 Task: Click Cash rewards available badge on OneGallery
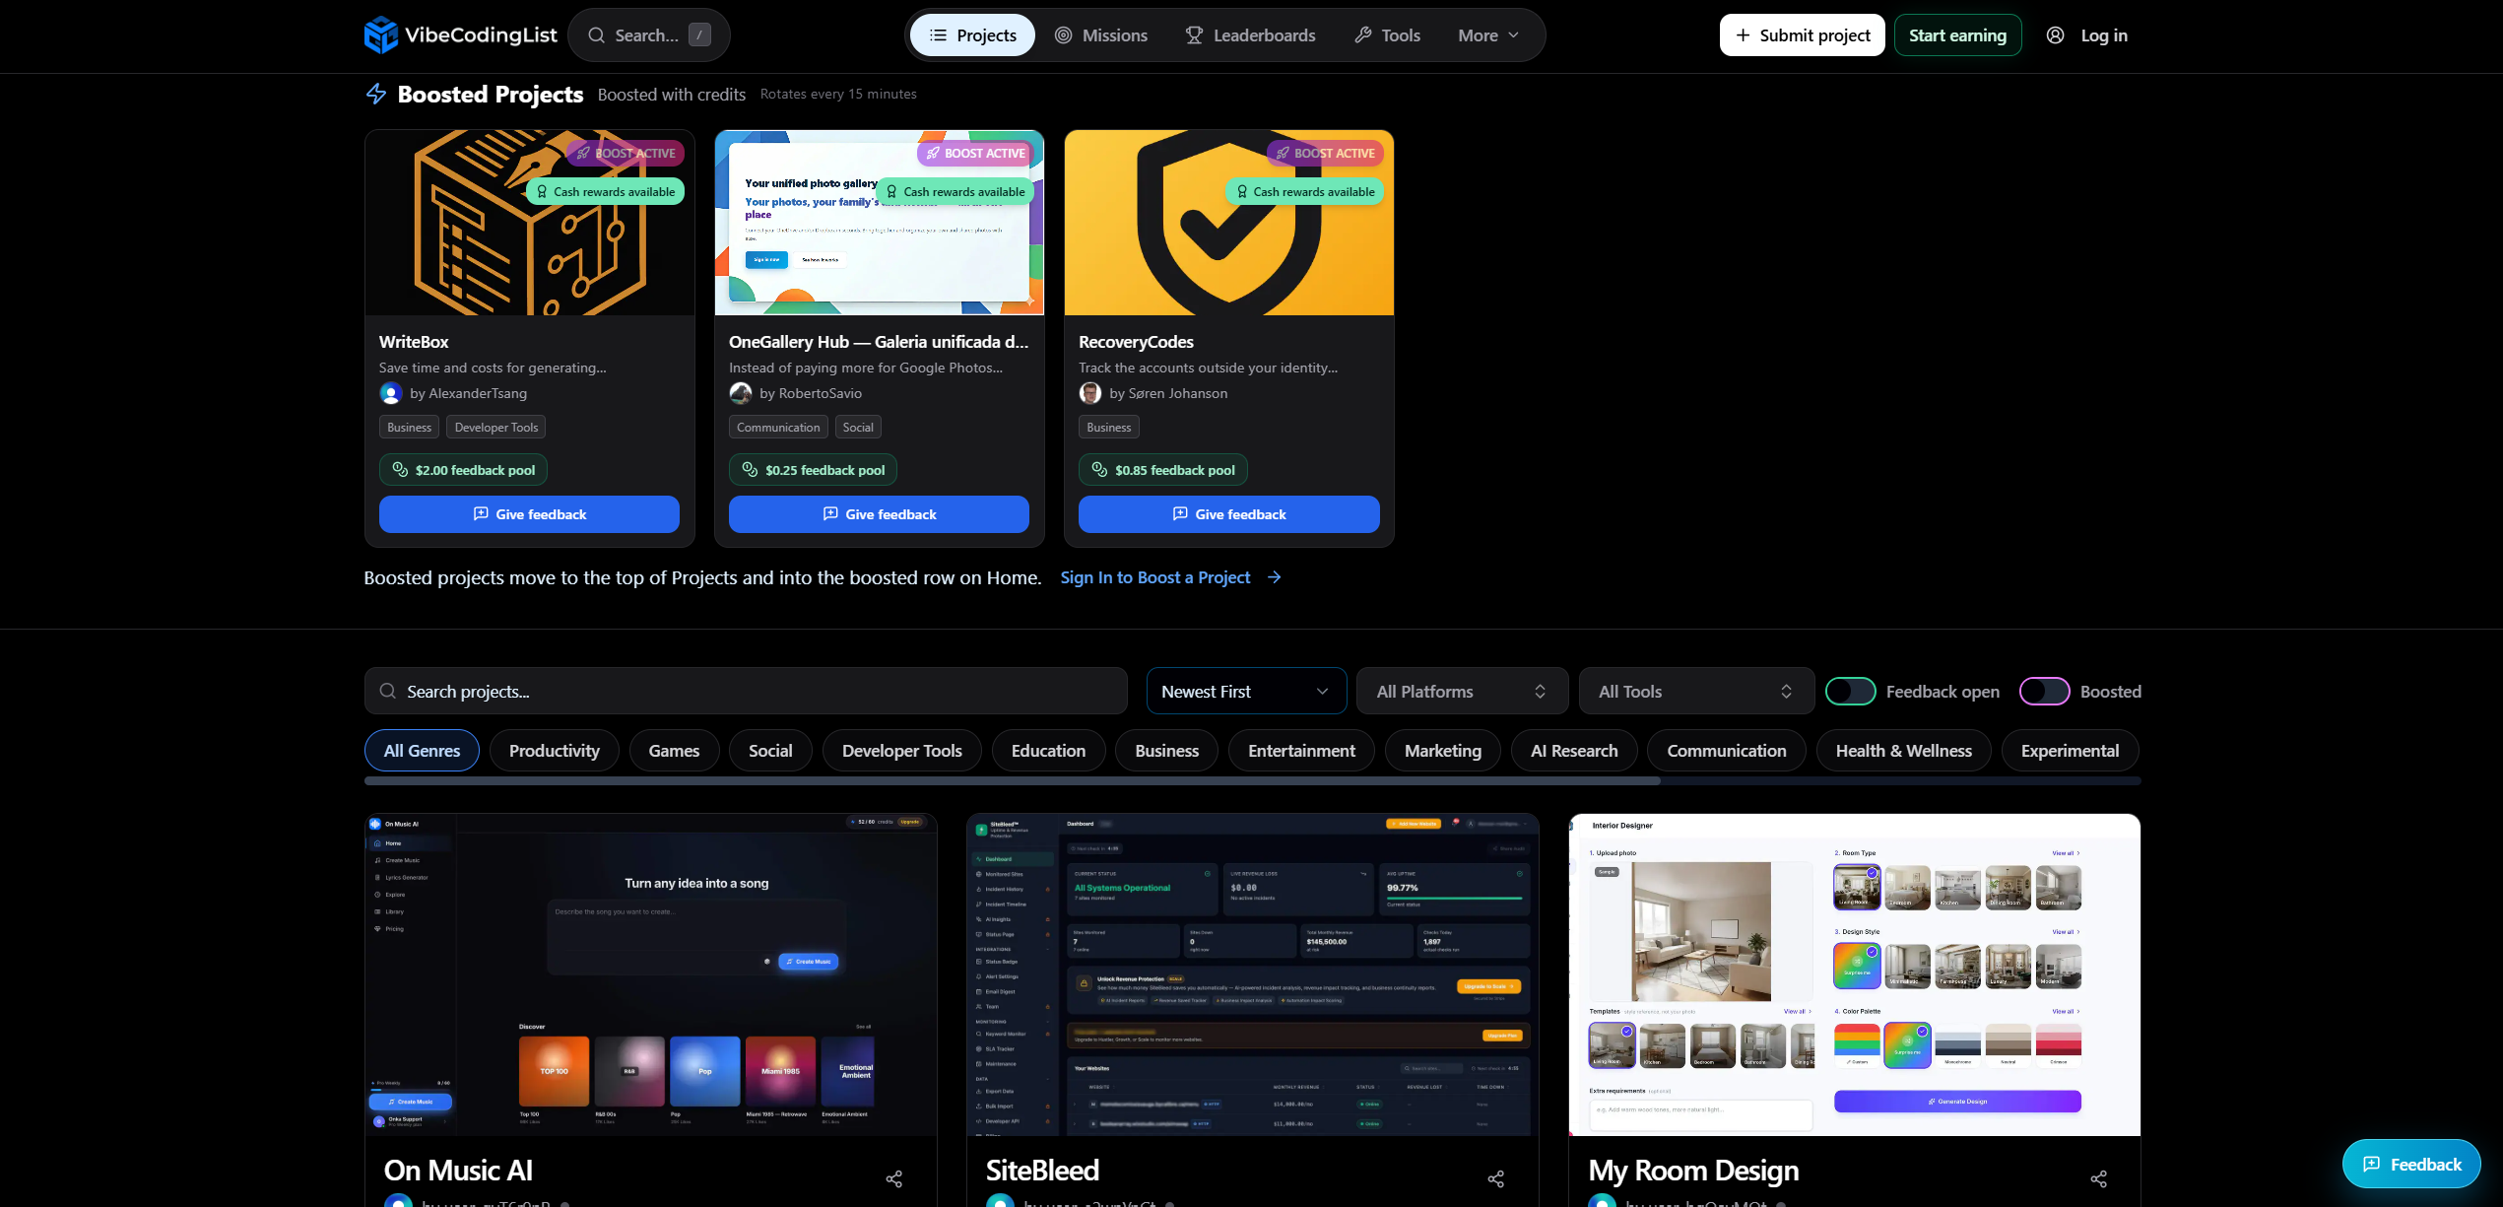[x=955, y=191]
